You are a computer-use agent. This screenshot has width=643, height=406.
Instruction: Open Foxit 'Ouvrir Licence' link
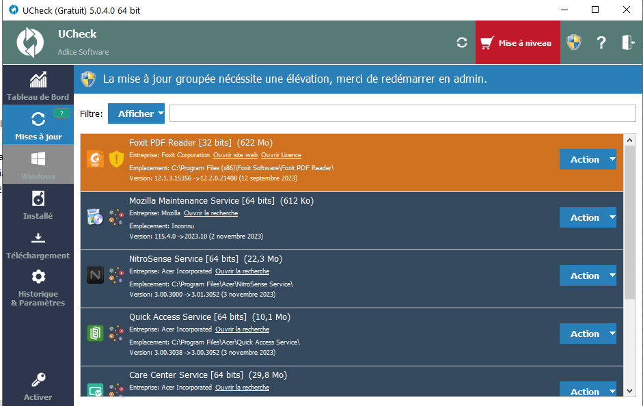click(x=282, y=155)
